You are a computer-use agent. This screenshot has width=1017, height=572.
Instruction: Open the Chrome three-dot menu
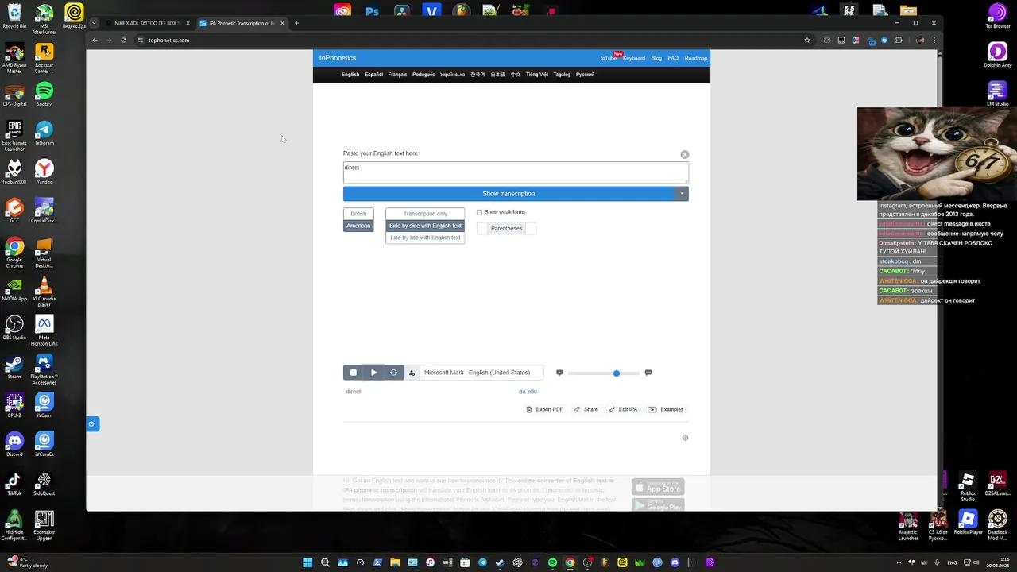pos(934,40)
